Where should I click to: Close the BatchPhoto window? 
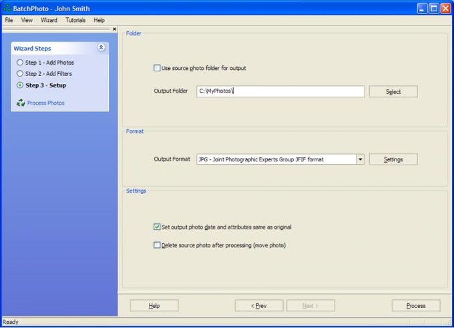(445, 9)
